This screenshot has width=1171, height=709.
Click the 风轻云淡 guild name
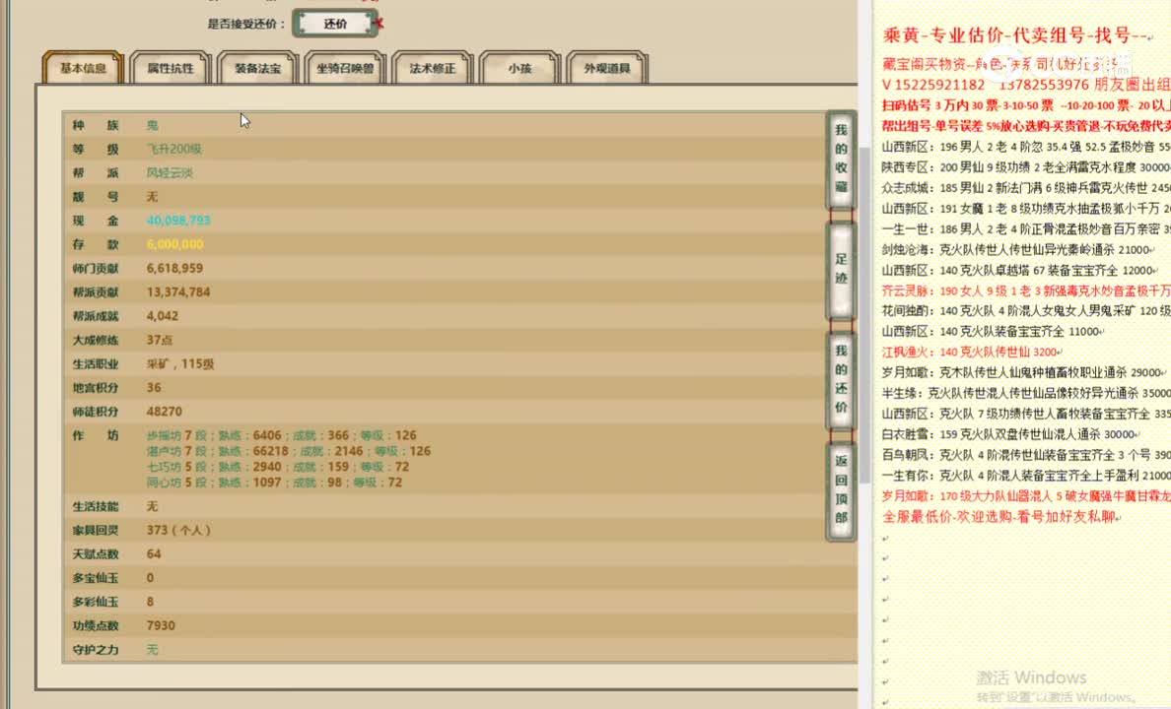tap(170, 173)
